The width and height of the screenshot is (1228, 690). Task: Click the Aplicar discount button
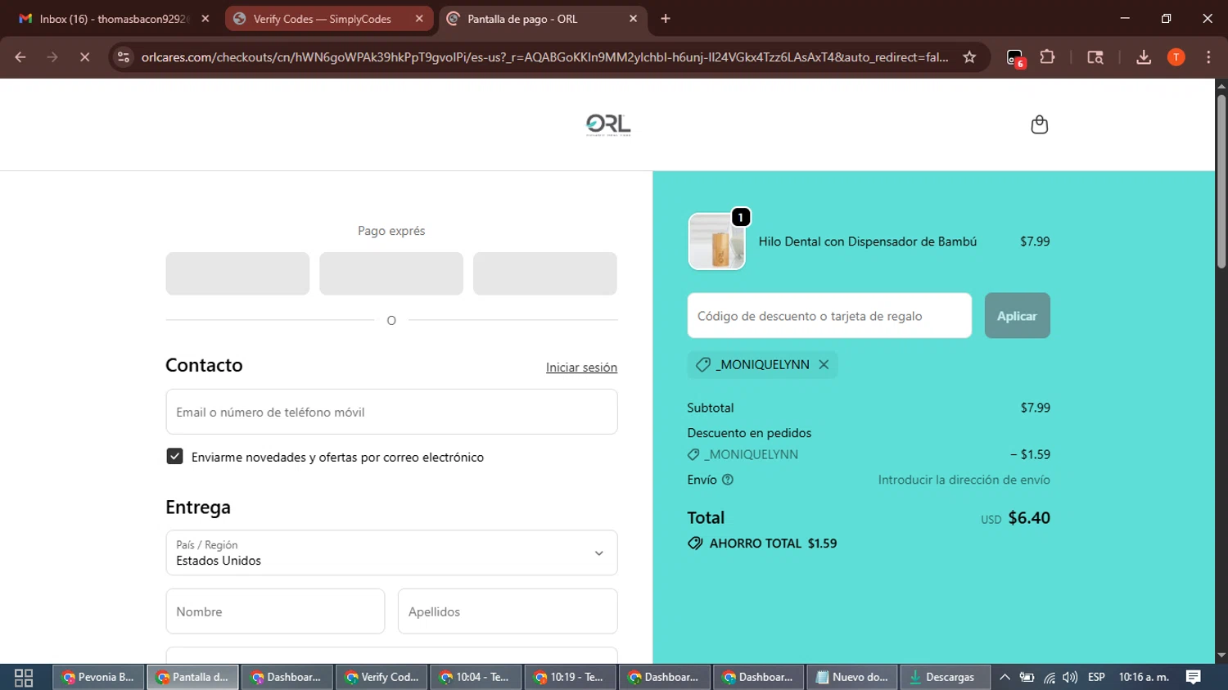(x=1017, y=316)
